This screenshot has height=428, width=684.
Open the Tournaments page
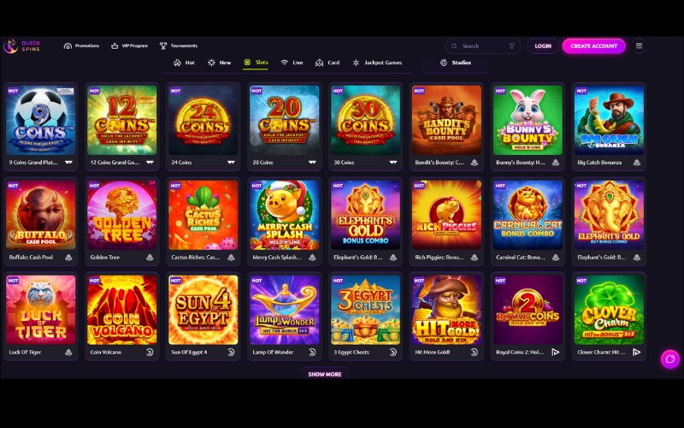pyautogui.click(x=179, y=46)
